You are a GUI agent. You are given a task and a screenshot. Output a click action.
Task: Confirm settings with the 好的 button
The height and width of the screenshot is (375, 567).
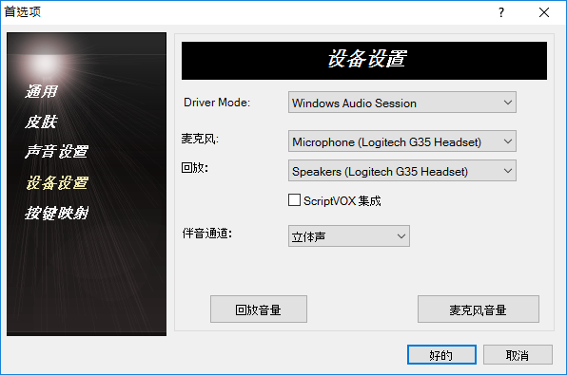(441, 355)
